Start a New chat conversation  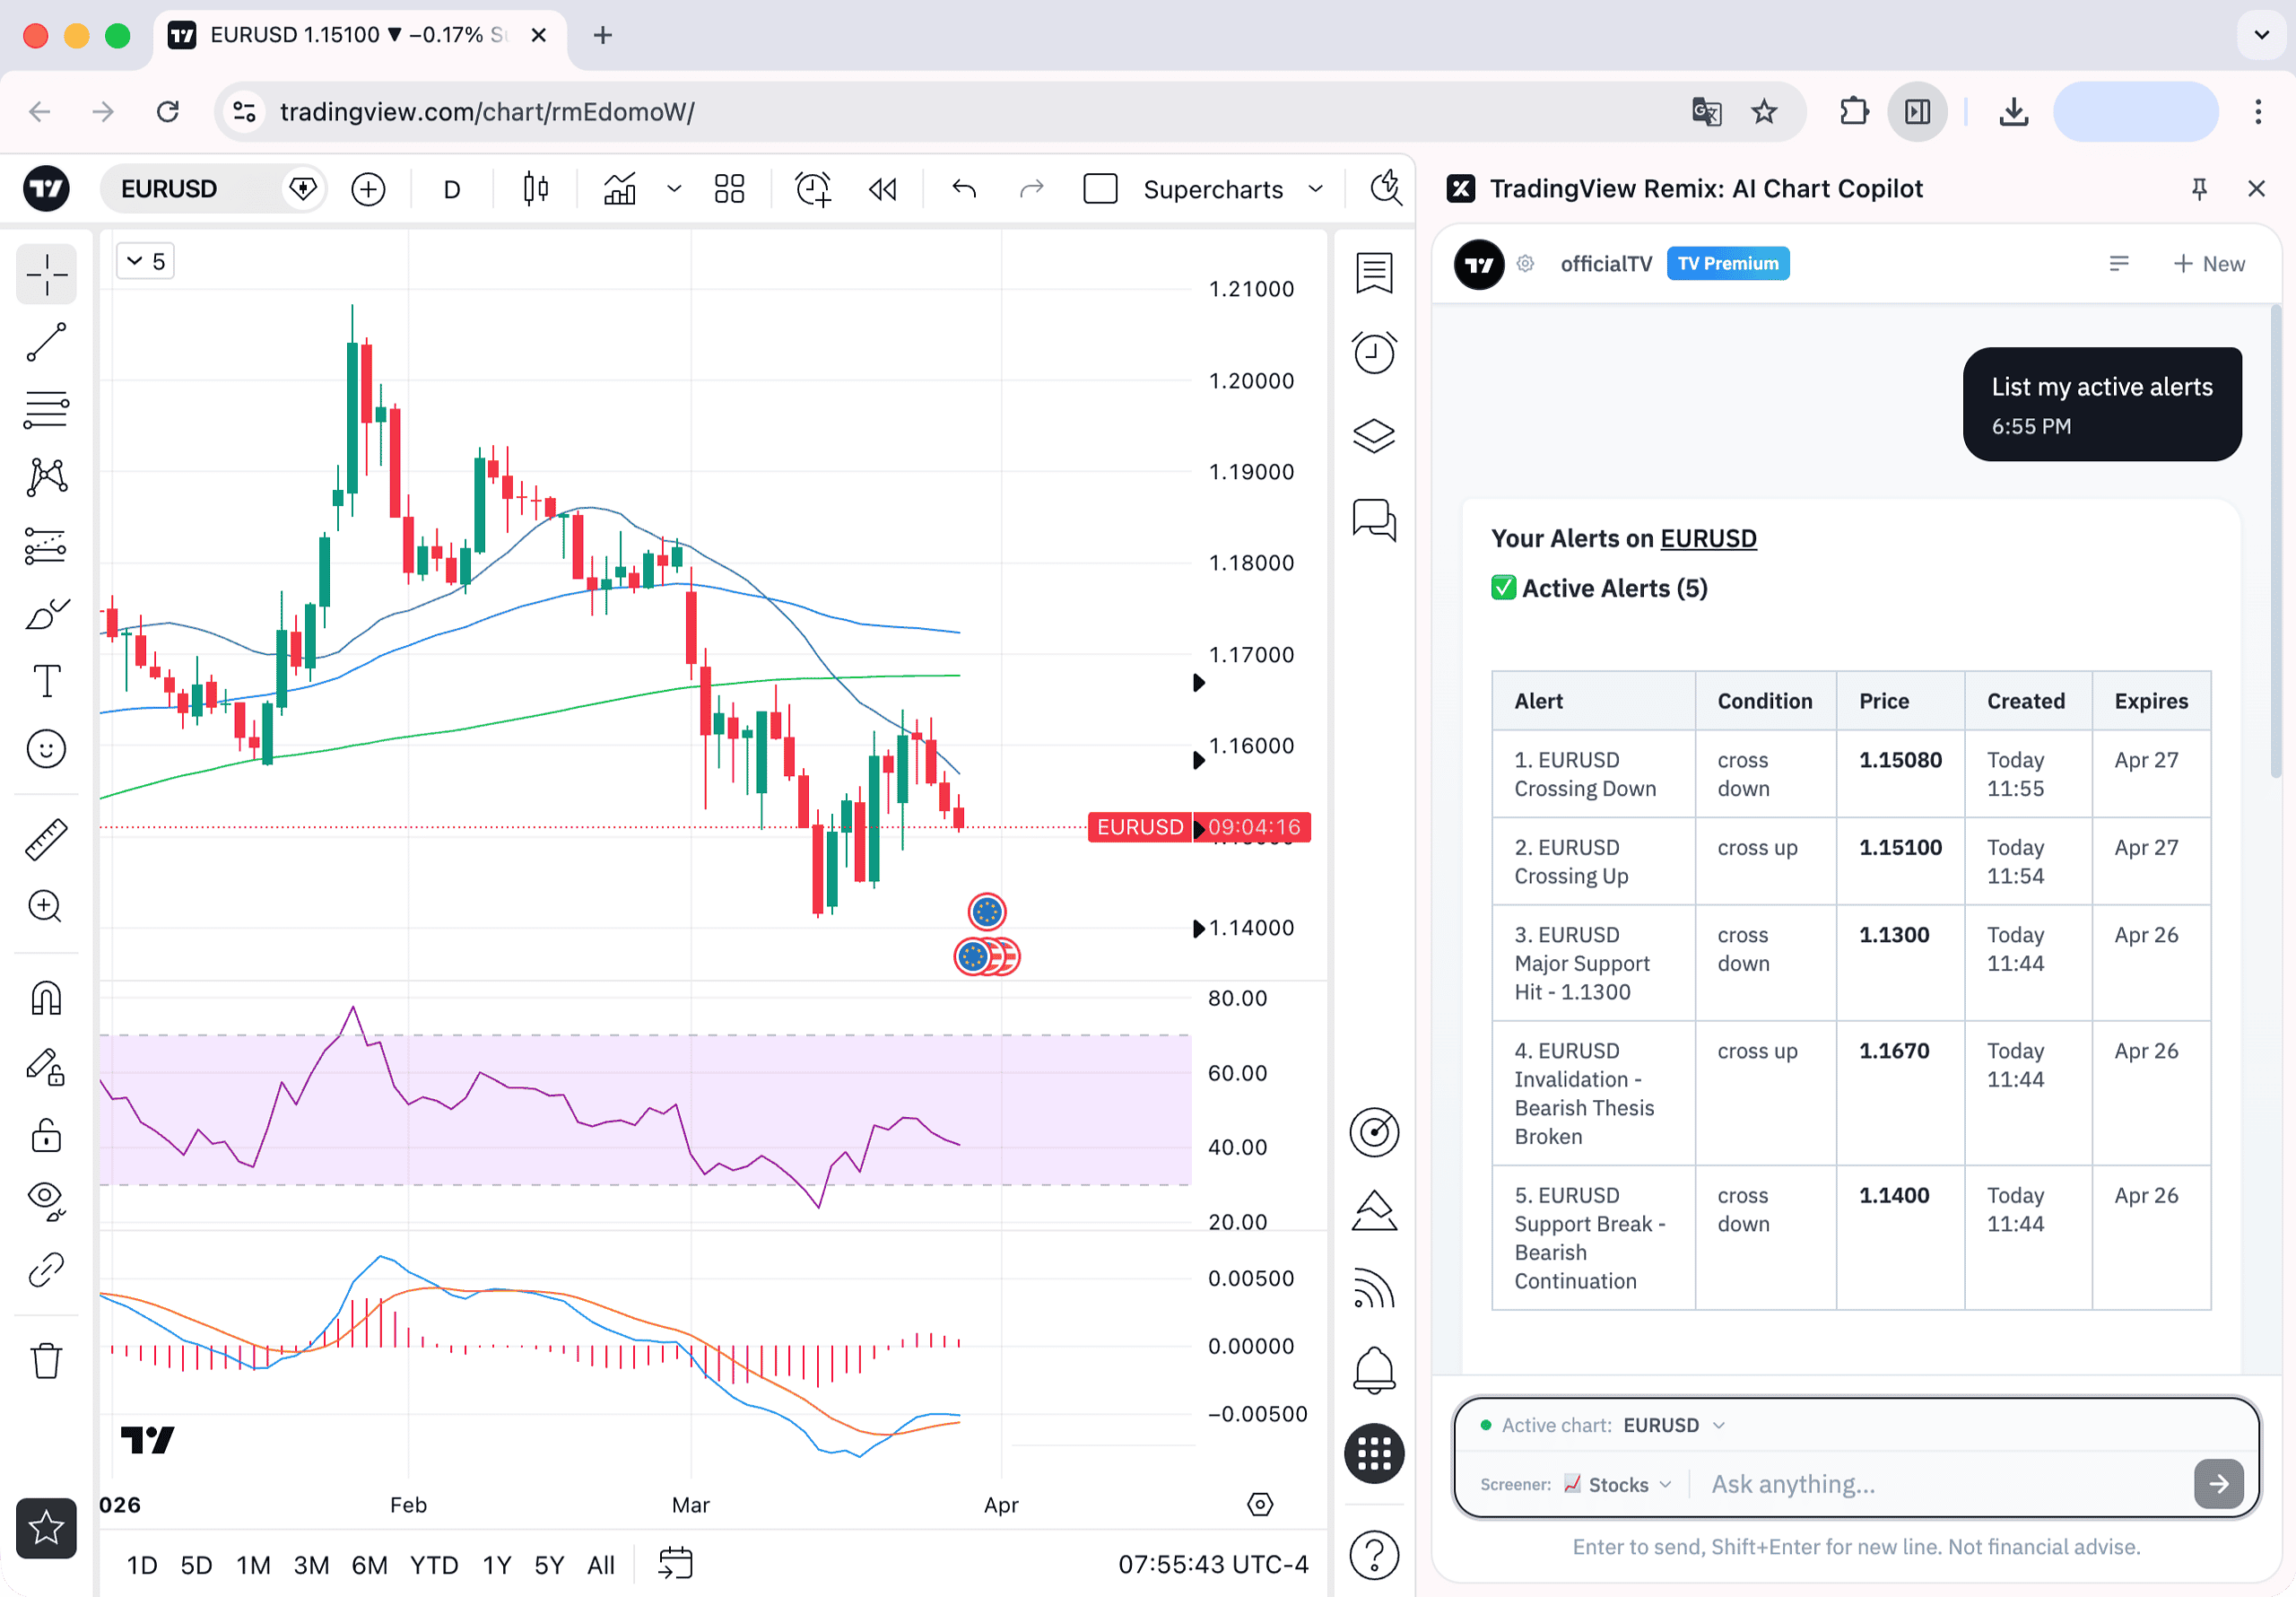(2209, 264)
